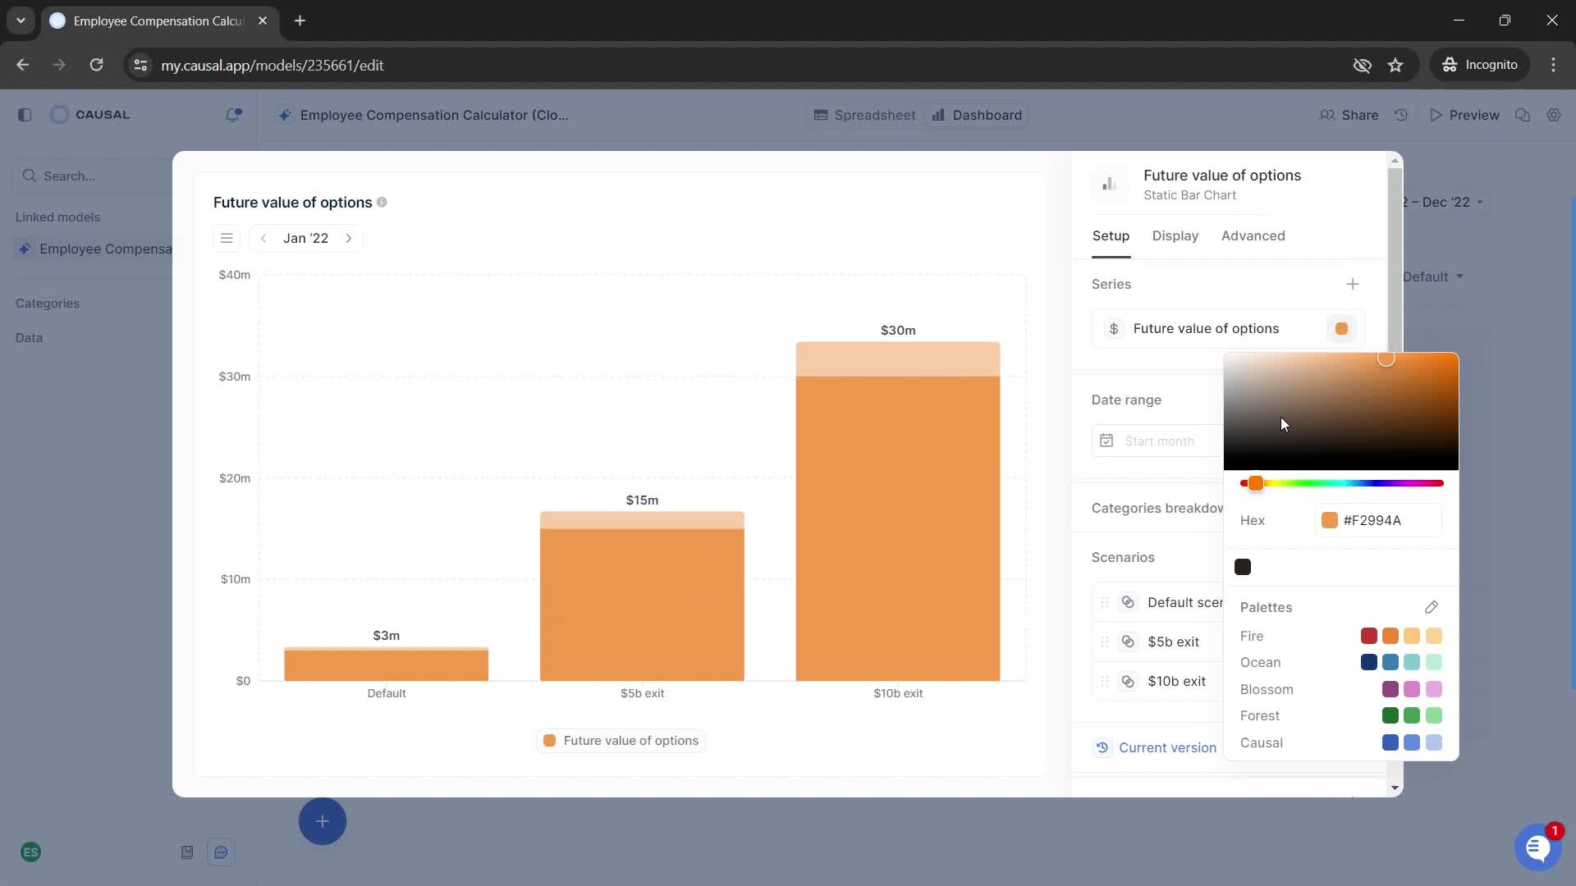The width and height of the screenshot is (1576, 886).
Task: Click the notifications bell icon
Action: 233,115
